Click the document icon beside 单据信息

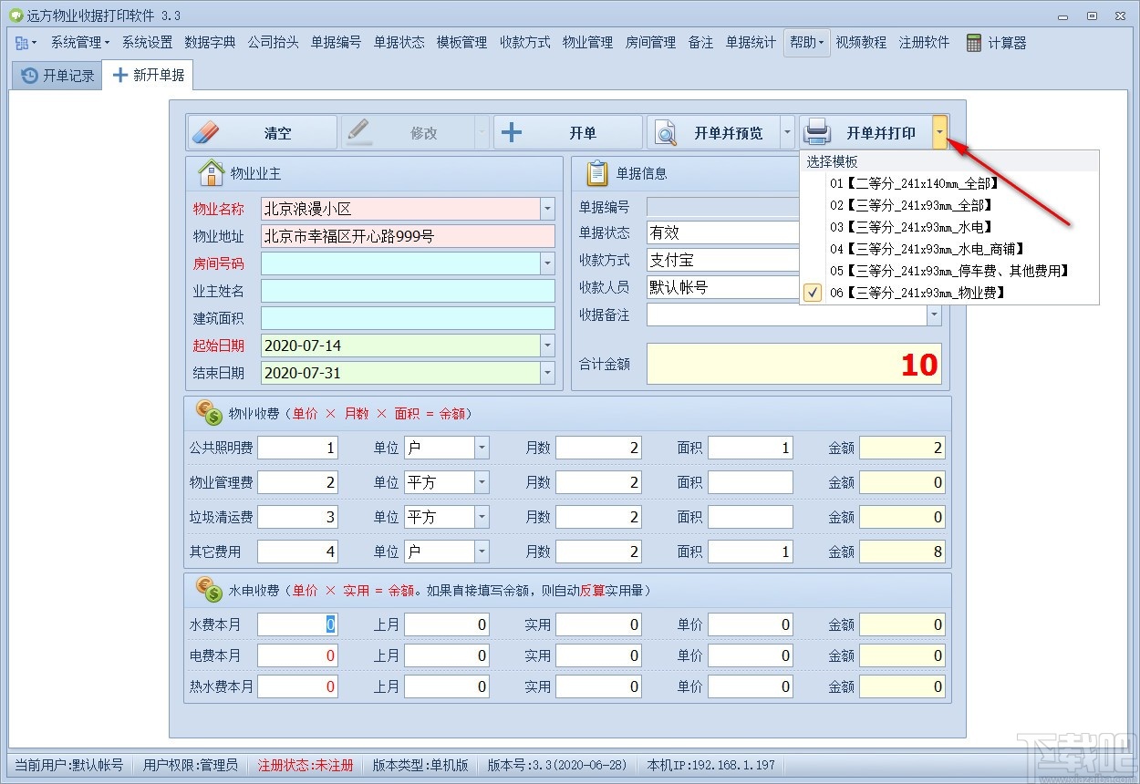point(597,173)
